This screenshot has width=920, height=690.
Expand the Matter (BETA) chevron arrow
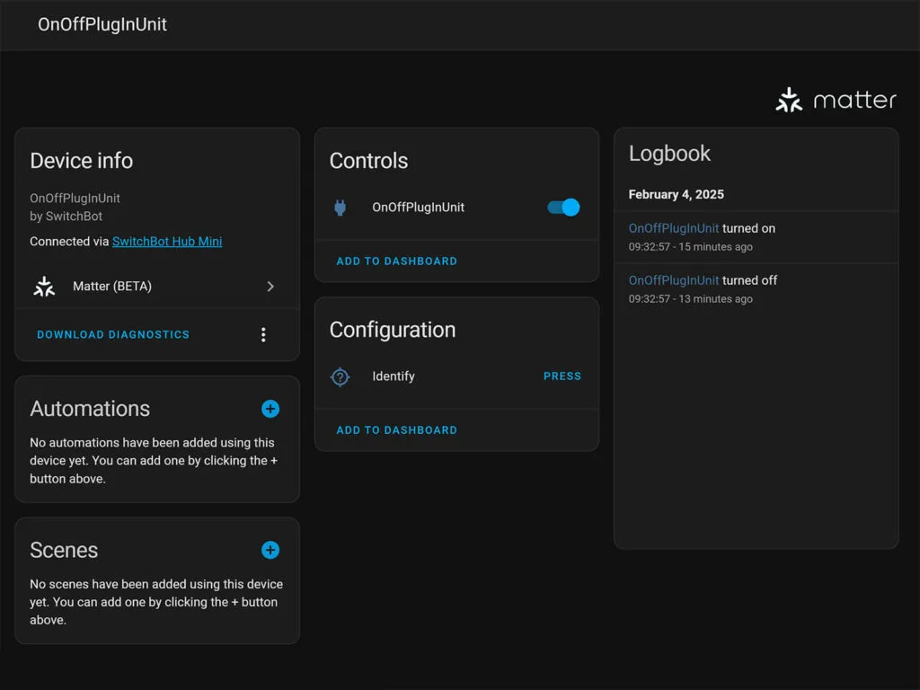270,287
